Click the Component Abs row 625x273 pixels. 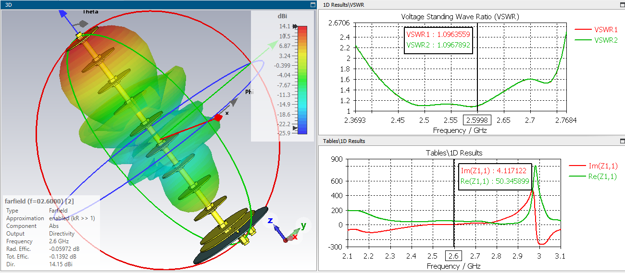[x=32, y=226]
